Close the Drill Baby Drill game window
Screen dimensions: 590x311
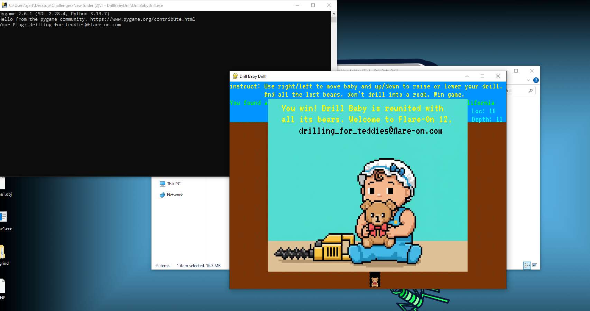498,76
